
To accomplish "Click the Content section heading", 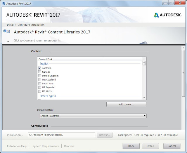I will [x=36, y=51].
